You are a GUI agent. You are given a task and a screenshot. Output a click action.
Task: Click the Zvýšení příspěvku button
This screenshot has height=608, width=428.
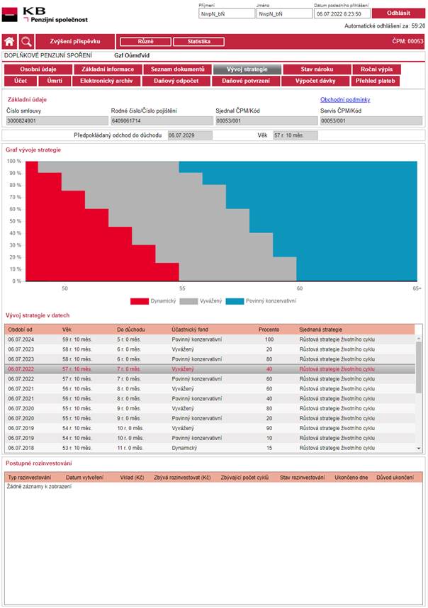click(x=74, y=42)
